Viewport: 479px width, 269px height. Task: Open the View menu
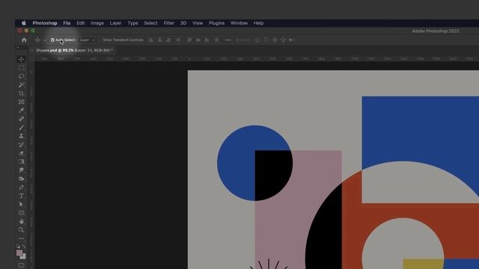(198, 23)
